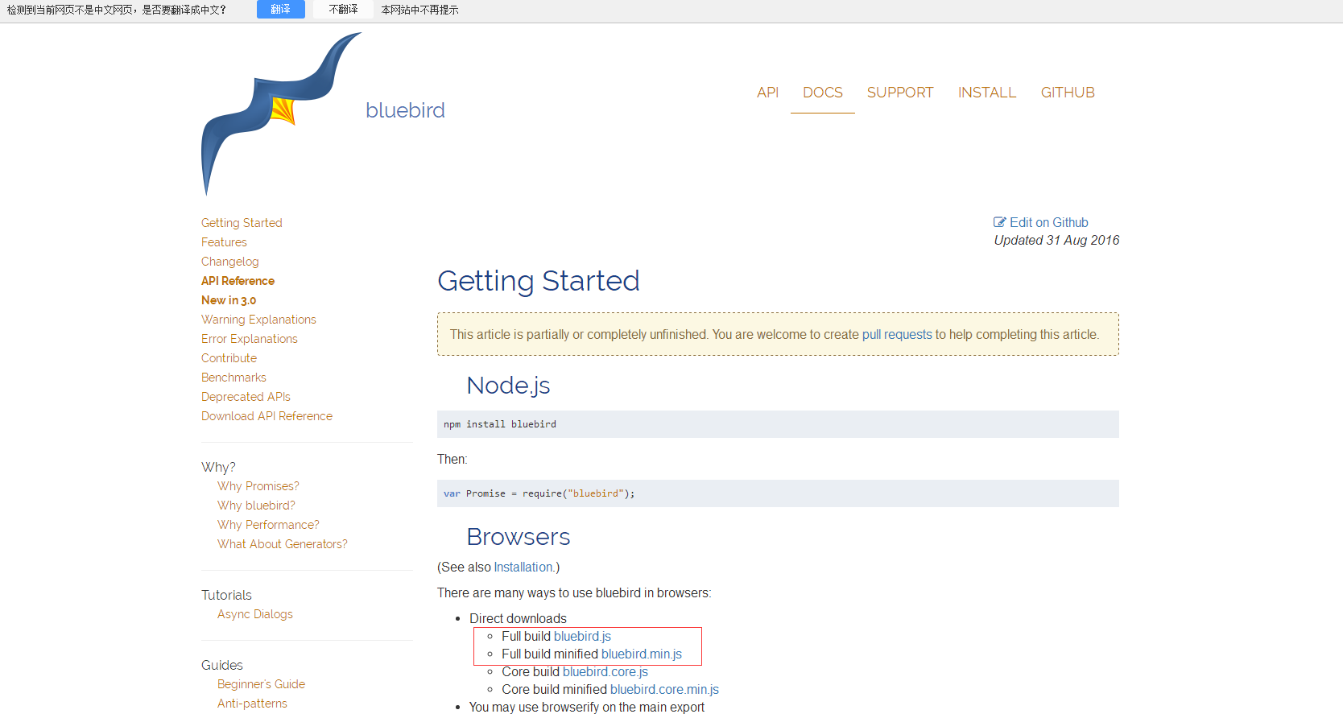Visit GITHUB from the top navigation
The height and width of the screenshot is (714, 1343).
(x=1068, y=93)
